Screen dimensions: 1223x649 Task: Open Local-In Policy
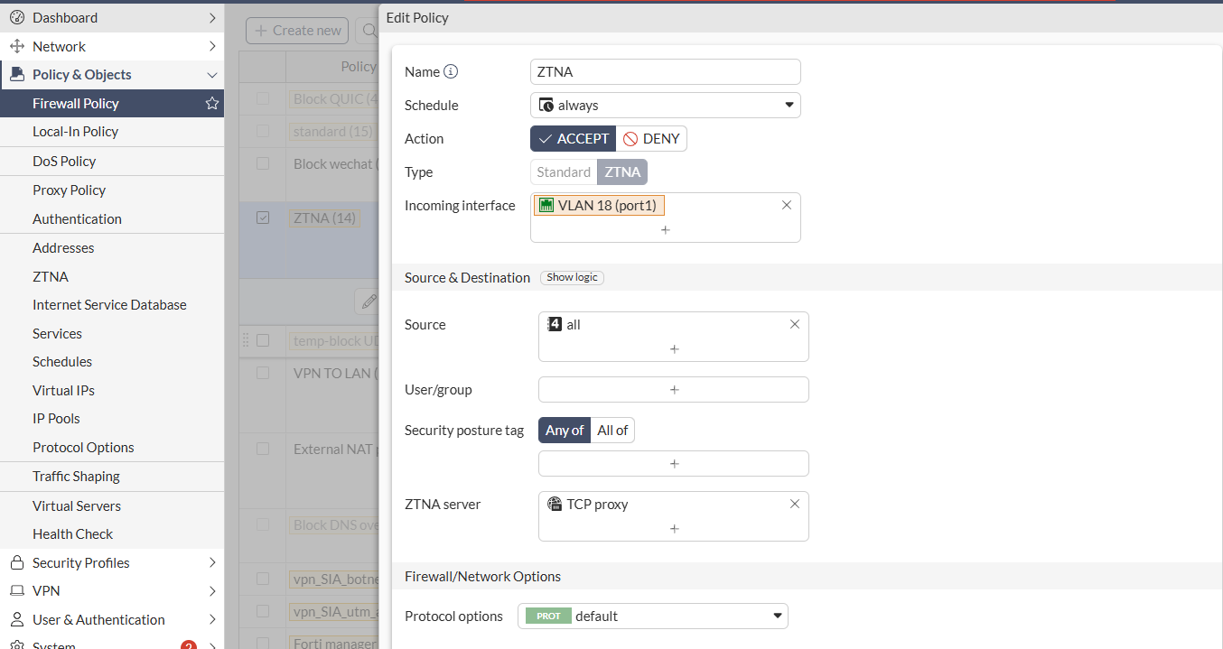pyautogui.click(x=112, y=132)
